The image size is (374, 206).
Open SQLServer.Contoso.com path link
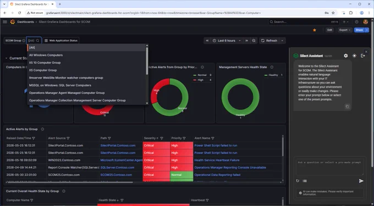[x=117, y=168]
